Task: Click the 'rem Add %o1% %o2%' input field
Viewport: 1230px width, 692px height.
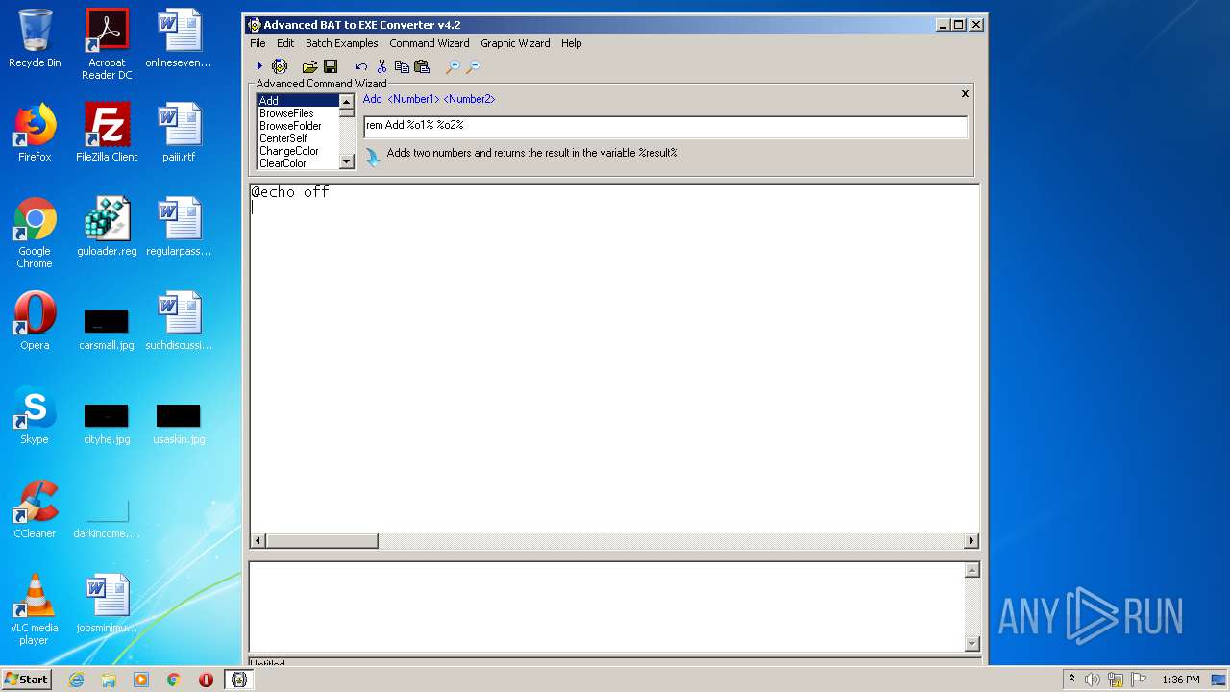Action: point(665,126)
